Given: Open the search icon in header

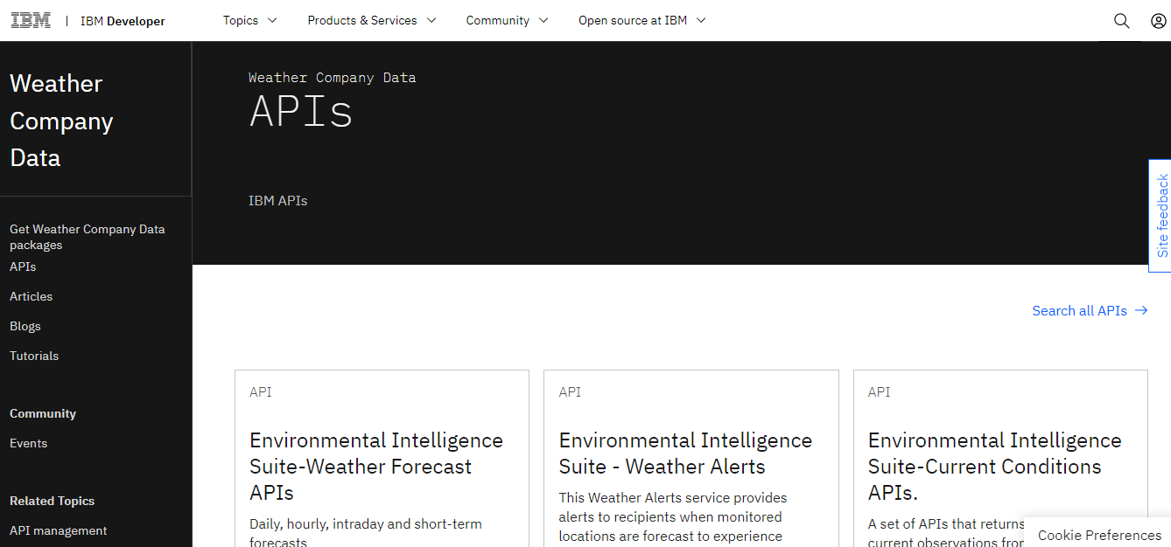Looking at the screenshot, I should click(1121, 21).
